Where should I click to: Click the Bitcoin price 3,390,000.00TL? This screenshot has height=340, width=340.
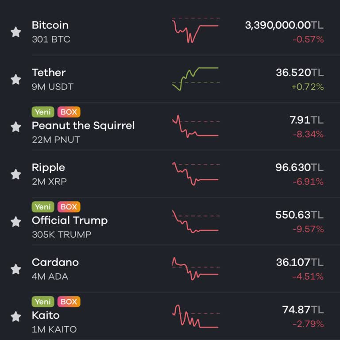click(x=284, y=25)
